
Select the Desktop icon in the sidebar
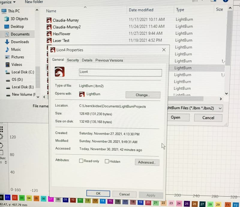(x=7, y=27)
